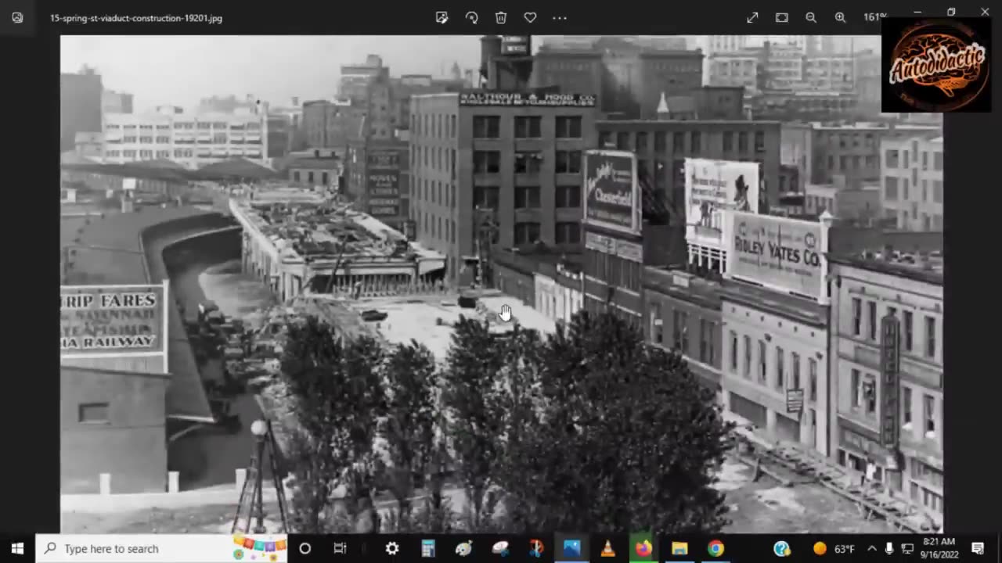Open VLC media player from taskbar
Screen dimensions: 1002x563
click(608, 548)
